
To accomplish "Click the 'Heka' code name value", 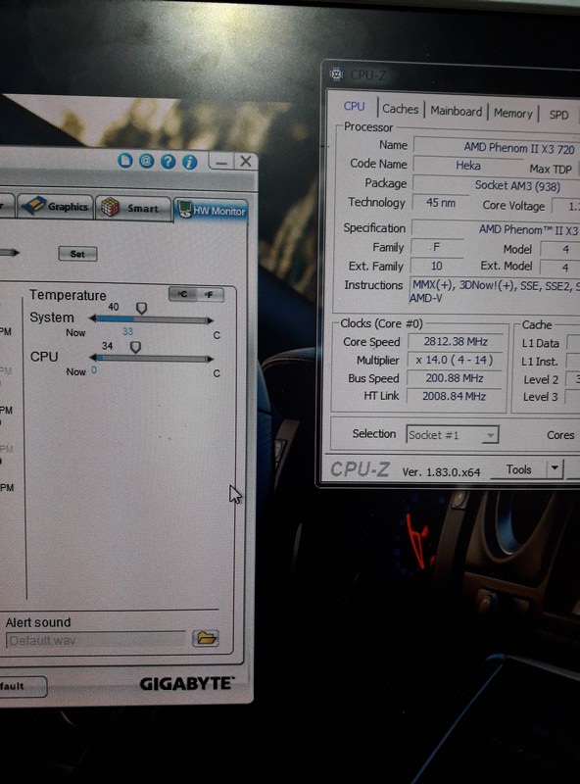I will [467, 166].
